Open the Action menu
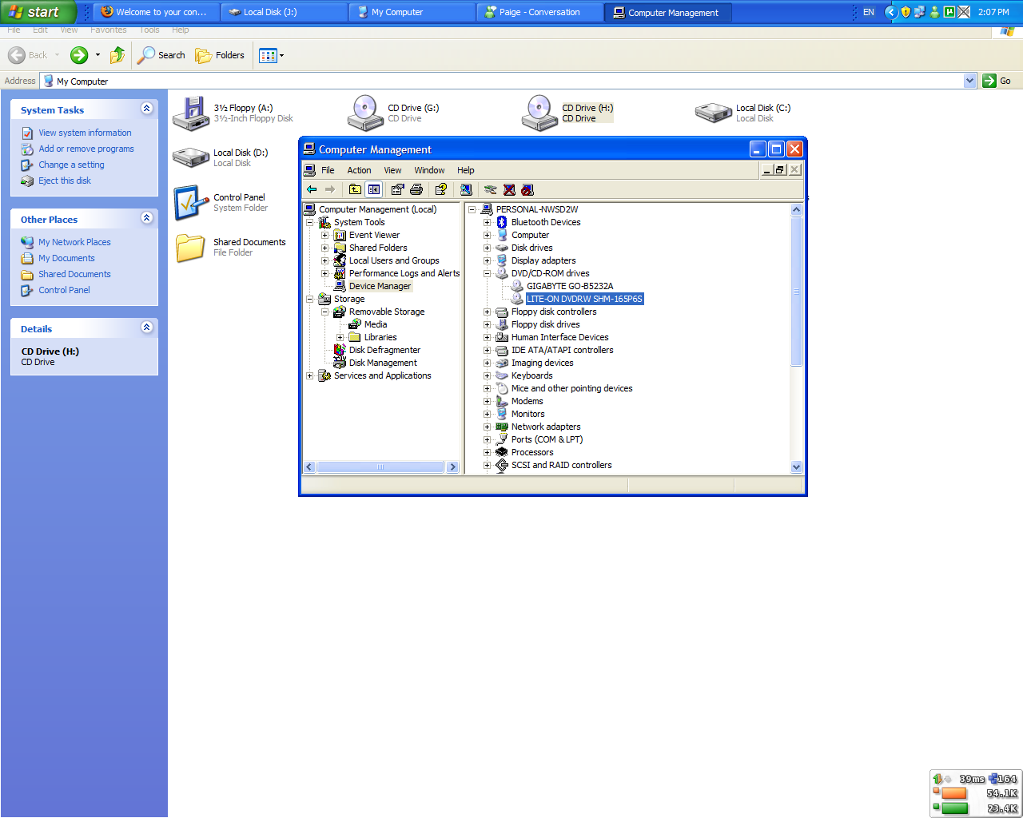 point(359,170)
